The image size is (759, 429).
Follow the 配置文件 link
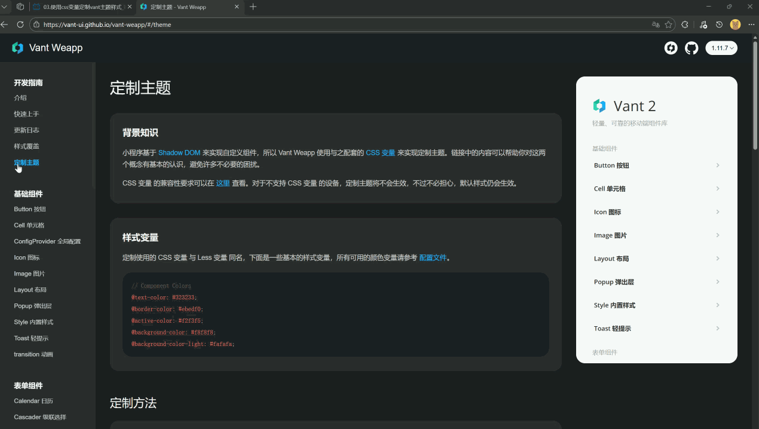click(433, 258)
